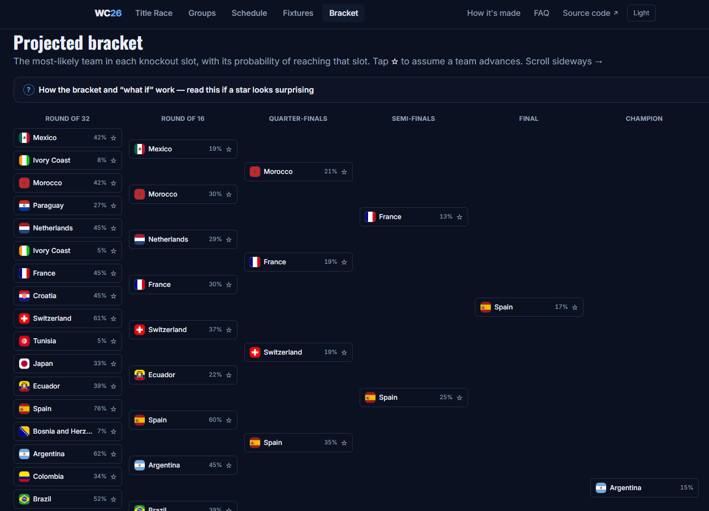Click the ROUND OF 16 column heading

[x=183, y=119]
